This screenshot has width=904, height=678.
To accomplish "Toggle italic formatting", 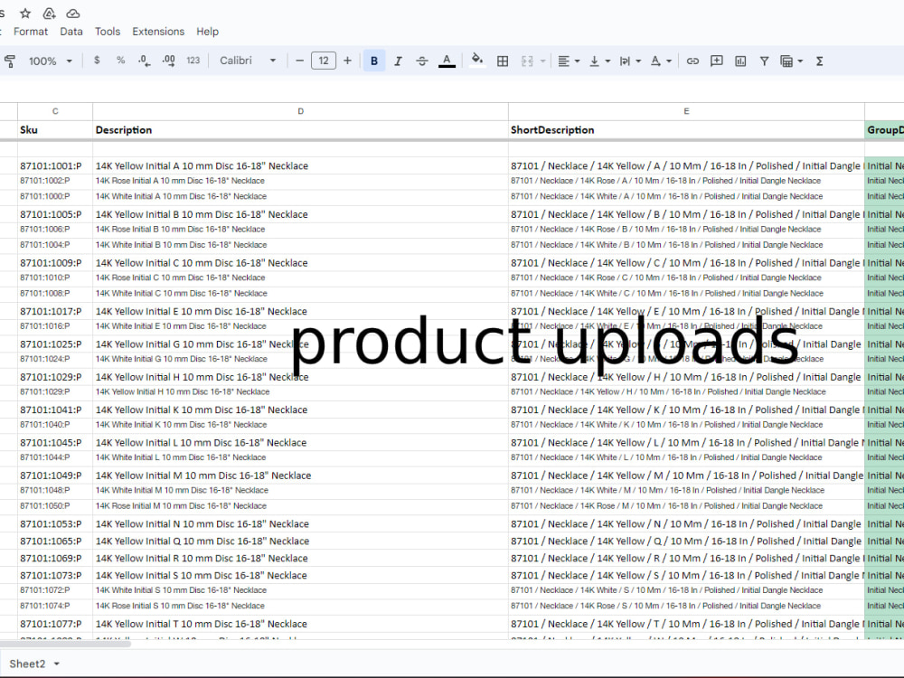I will [398, 61].
